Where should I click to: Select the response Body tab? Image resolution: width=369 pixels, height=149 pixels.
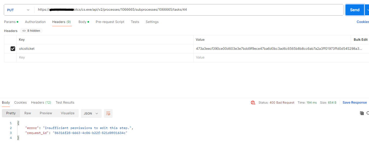[x=6, y=103]
